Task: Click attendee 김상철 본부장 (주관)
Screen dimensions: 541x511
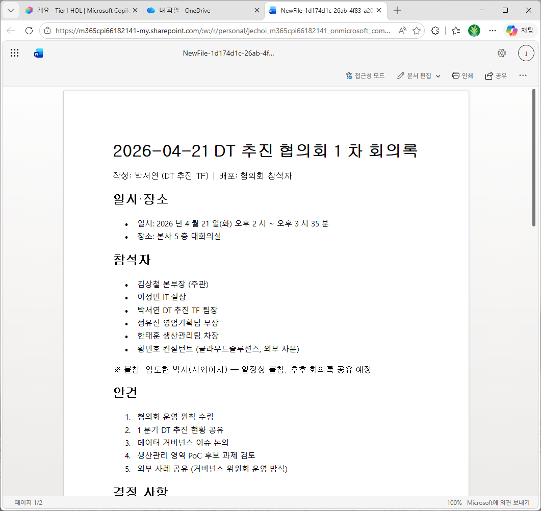Action: [x=173, y=284]
